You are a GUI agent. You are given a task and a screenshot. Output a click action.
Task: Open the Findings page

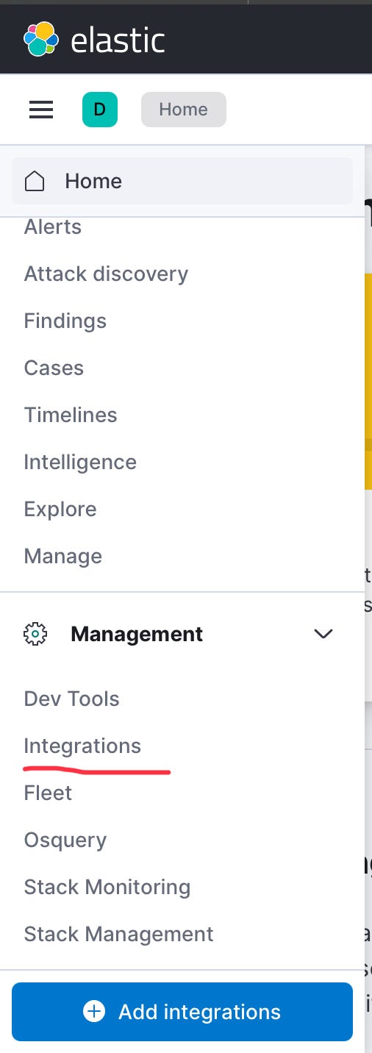tap(65, 321)
